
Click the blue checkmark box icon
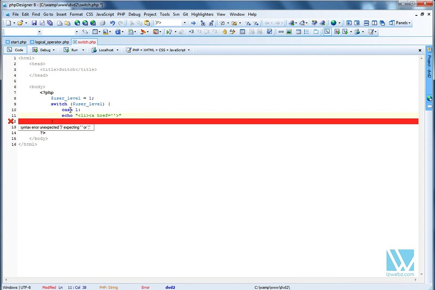click(269, 32)
